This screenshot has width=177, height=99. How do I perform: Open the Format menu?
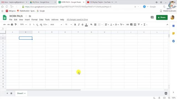tap(34, 20)
